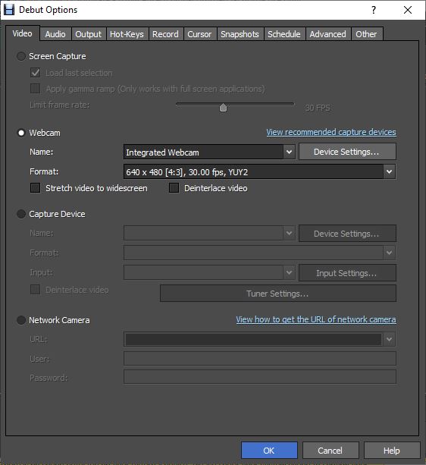Open the Webcam Format dropdown
Image resolution: width=426 pixels, height=465 pixels.
click(x=259, y=171)
